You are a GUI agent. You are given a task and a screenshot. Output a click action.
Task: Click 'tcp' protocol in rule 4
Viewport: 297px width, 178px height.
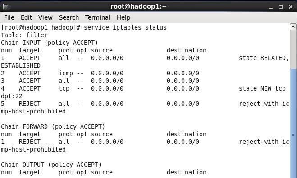click(64, 88)
